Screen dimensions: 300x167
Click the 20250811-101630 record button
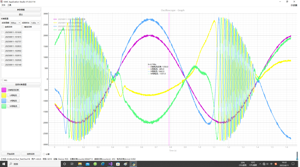pyautogui.click(x=13, y=32)
